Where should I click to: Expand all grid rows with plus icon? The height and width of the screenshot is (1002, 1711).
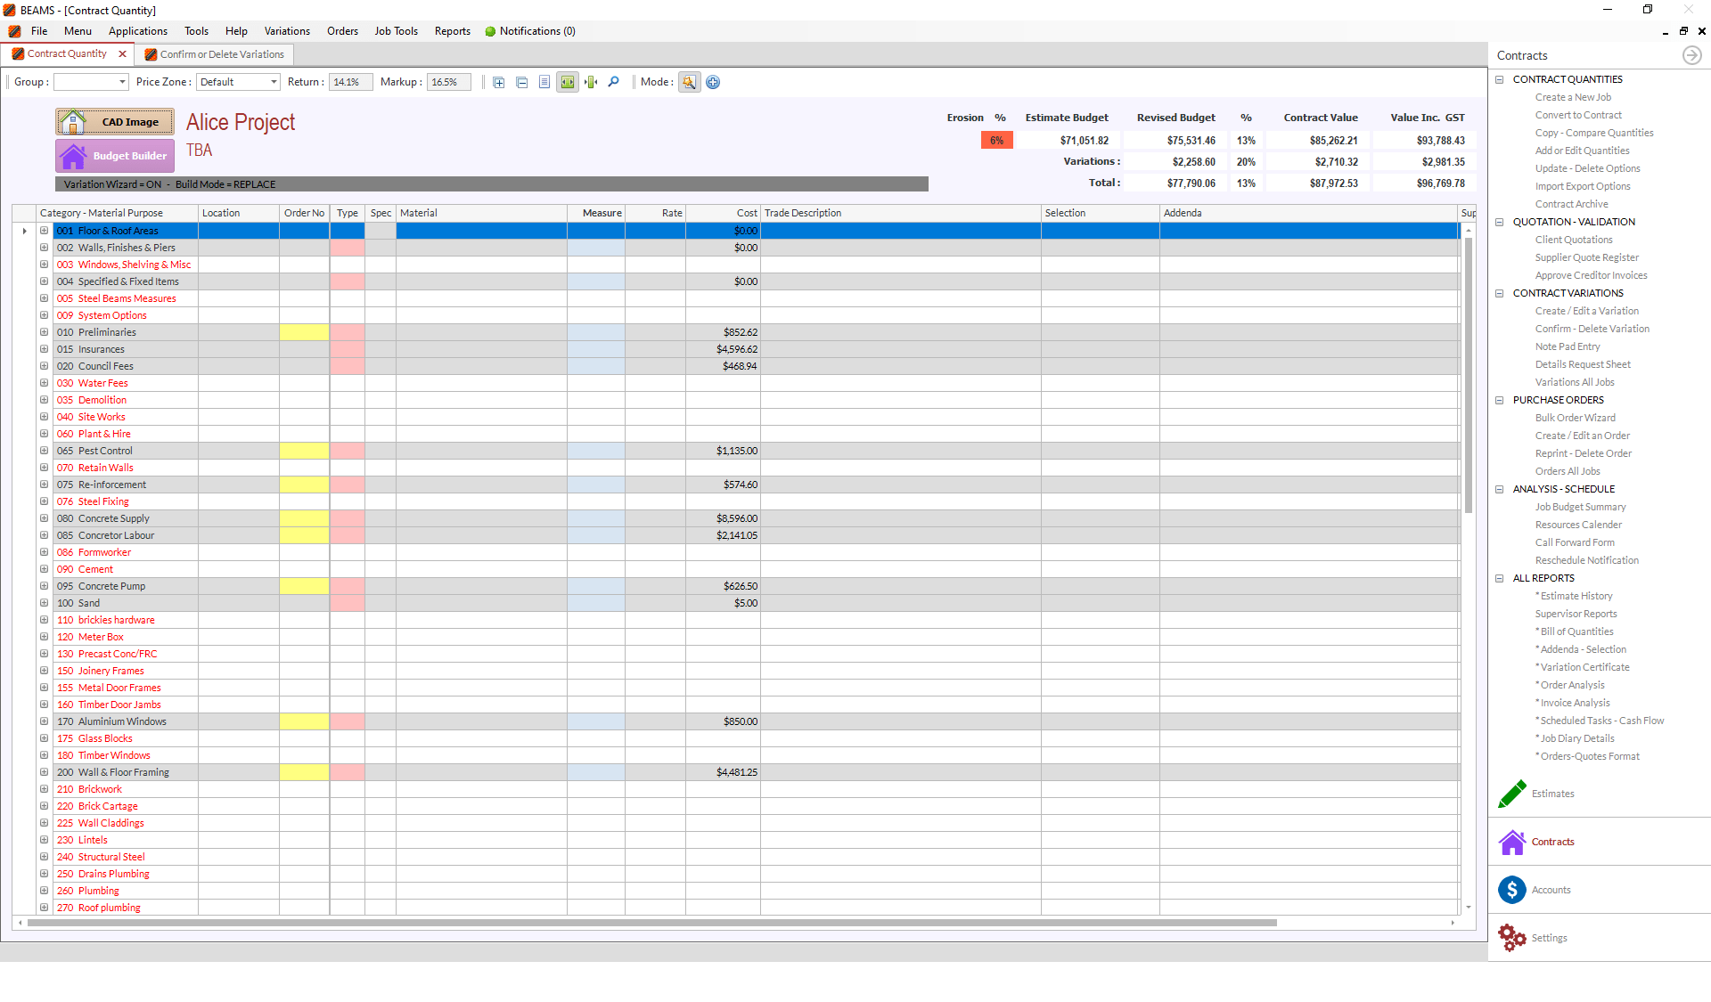point(499,82)
